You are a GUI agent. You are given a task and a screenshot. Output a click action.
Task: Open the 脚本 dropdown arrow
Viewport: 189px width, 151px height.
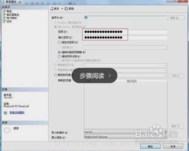[x=62, y=8]
